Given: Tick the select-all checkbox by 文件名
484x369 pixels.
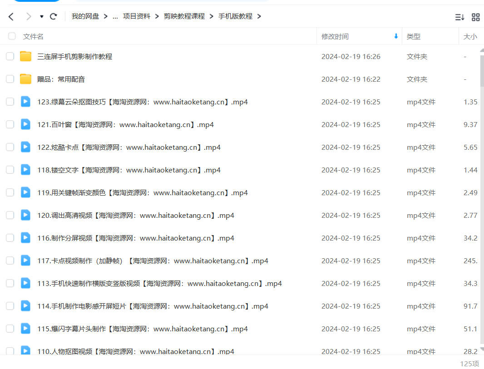Looking at the screenshot, I should tap(12, 36).
